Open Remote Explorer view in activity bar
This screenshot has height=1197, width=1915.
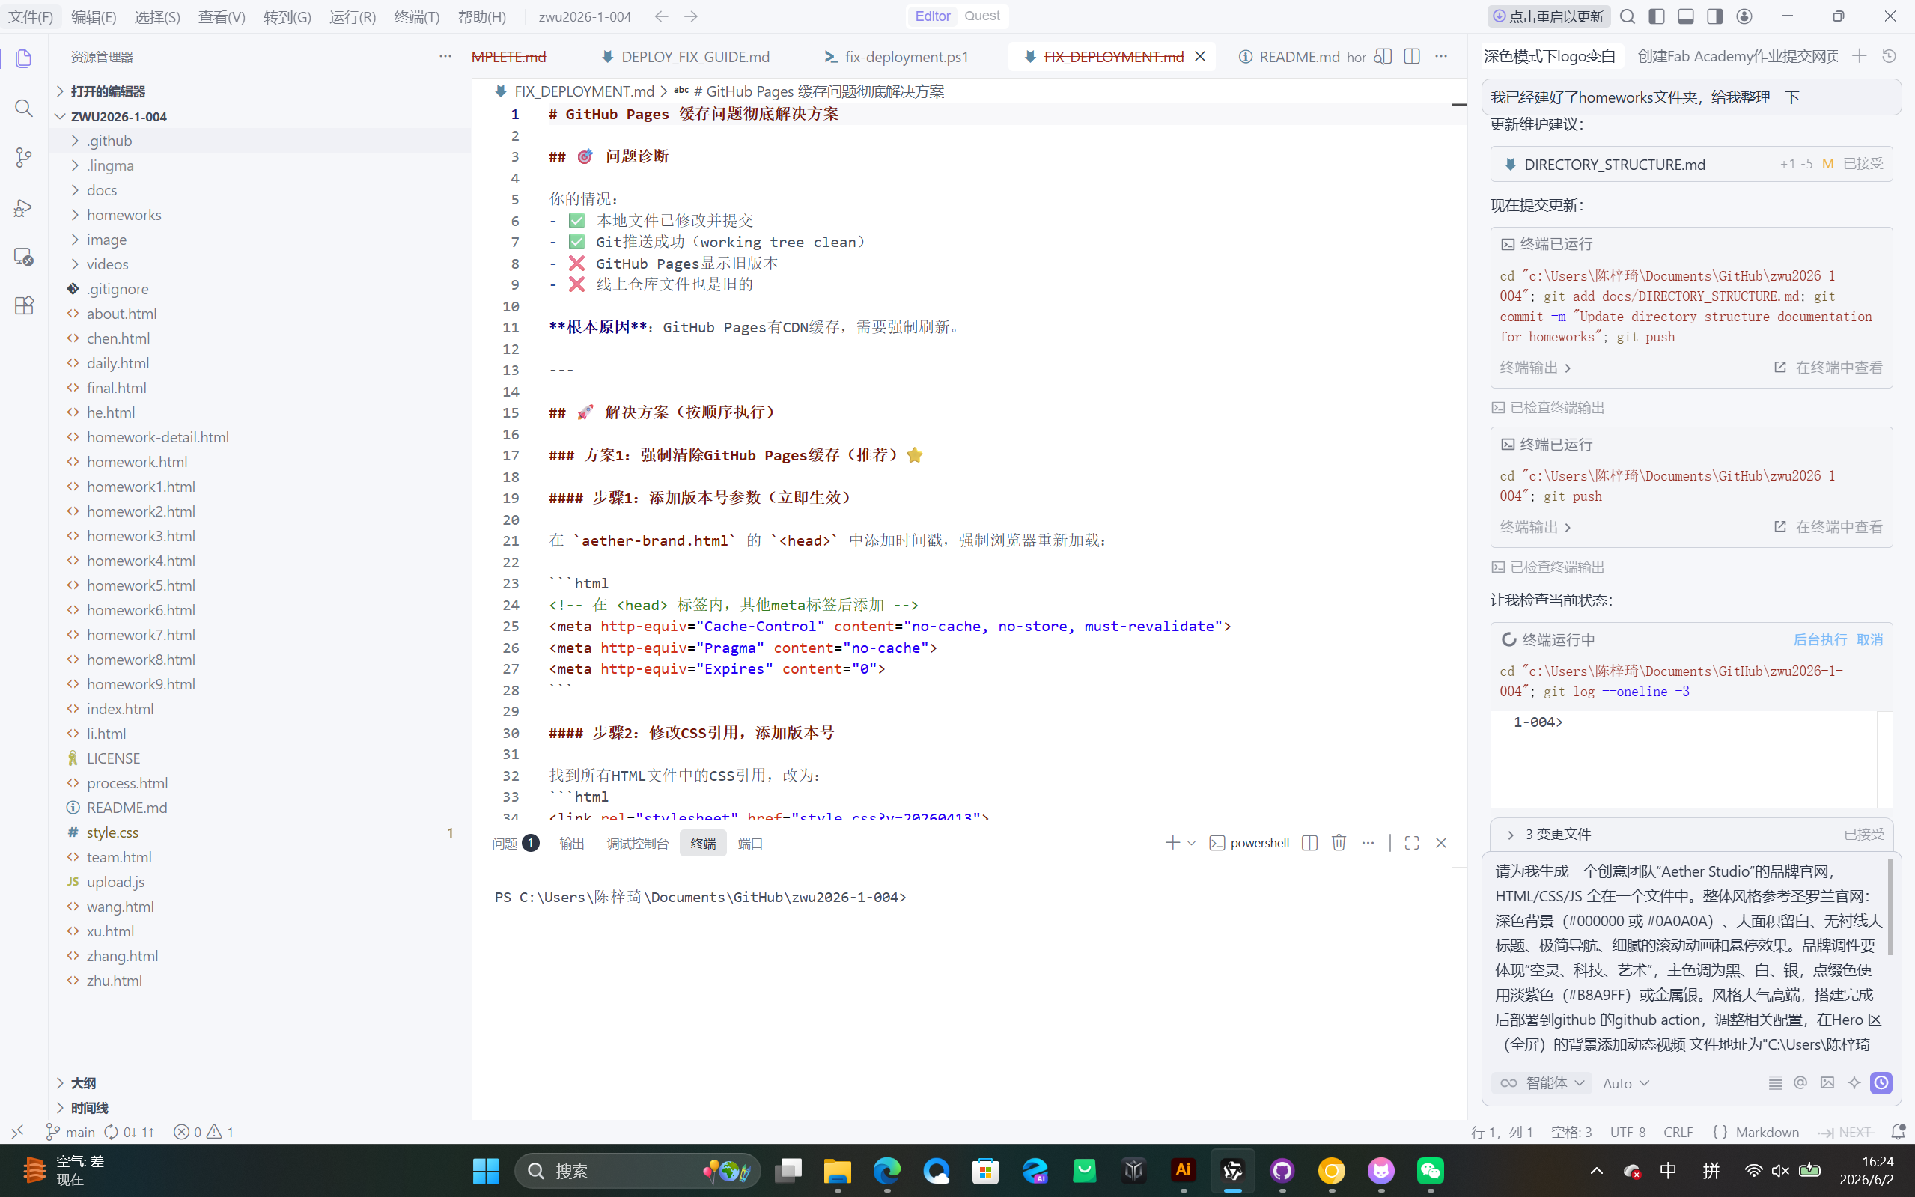tap(24, 257)
